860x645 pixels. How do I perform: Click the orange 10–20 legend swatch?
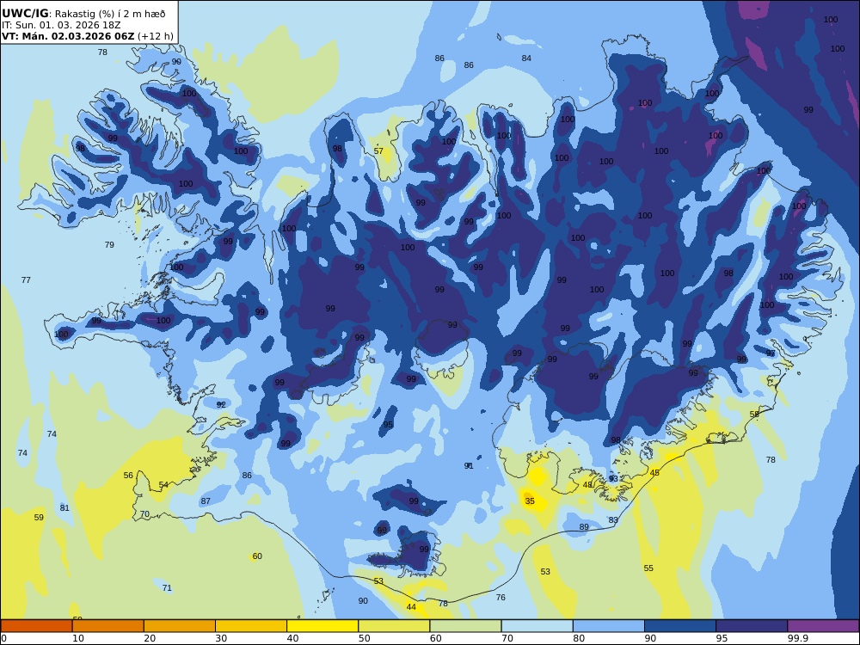coord(108,626)
